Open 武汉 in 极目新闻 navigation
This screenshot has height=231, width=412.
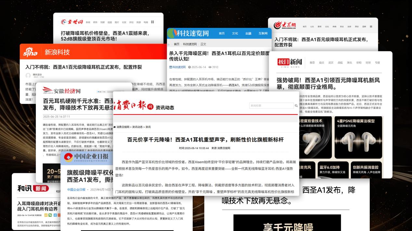click(x=331, y=63)
